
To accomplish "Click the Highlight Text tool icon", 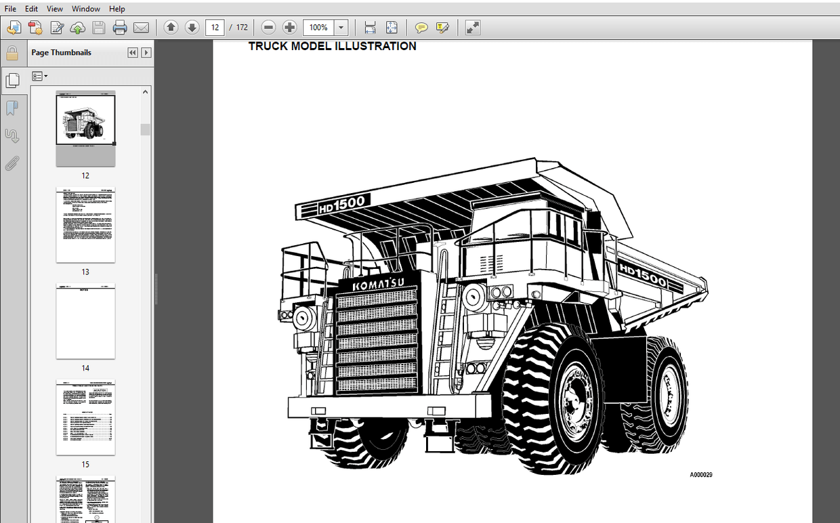I will point(443,28).
